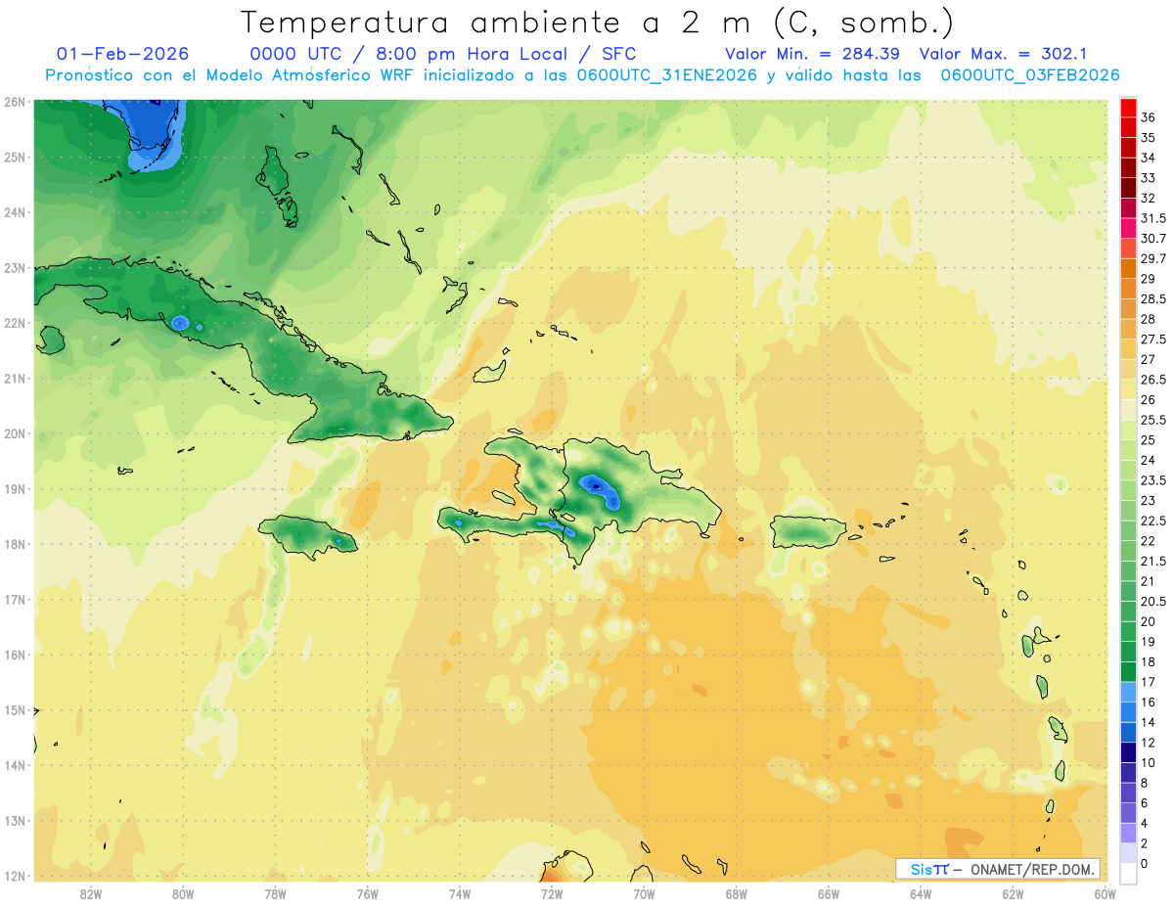Click the island of Puerto Rico on the map
Screen dimensions: 1174x907
[x=807, y=531]
